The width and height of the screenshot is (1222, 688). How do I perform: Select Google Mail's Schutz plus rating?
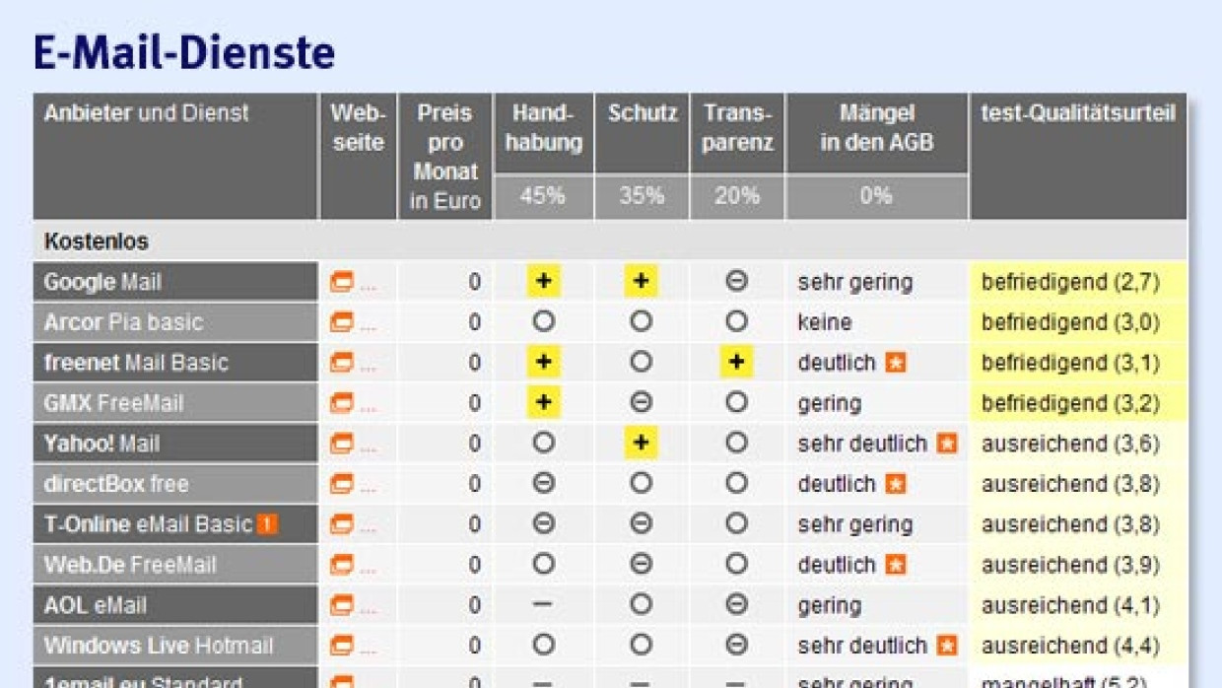coord(641,282)
